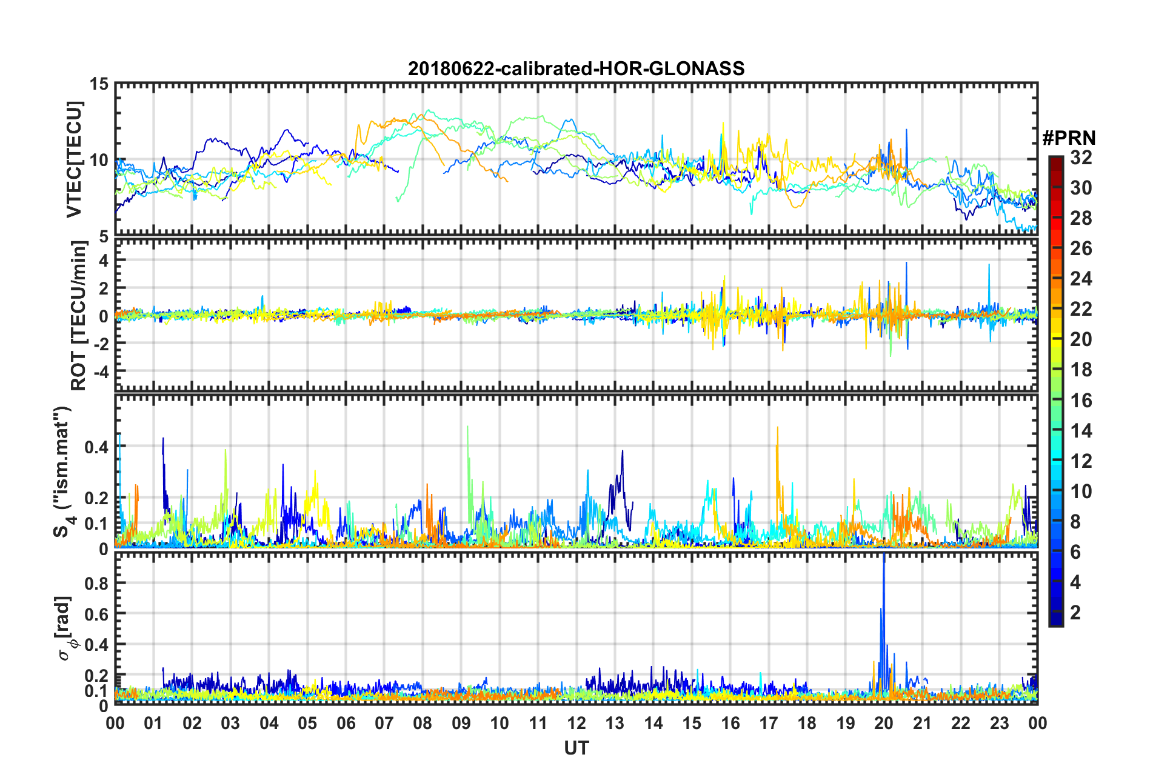Select the 21 tick label on the UT axis

coord(923,724)
